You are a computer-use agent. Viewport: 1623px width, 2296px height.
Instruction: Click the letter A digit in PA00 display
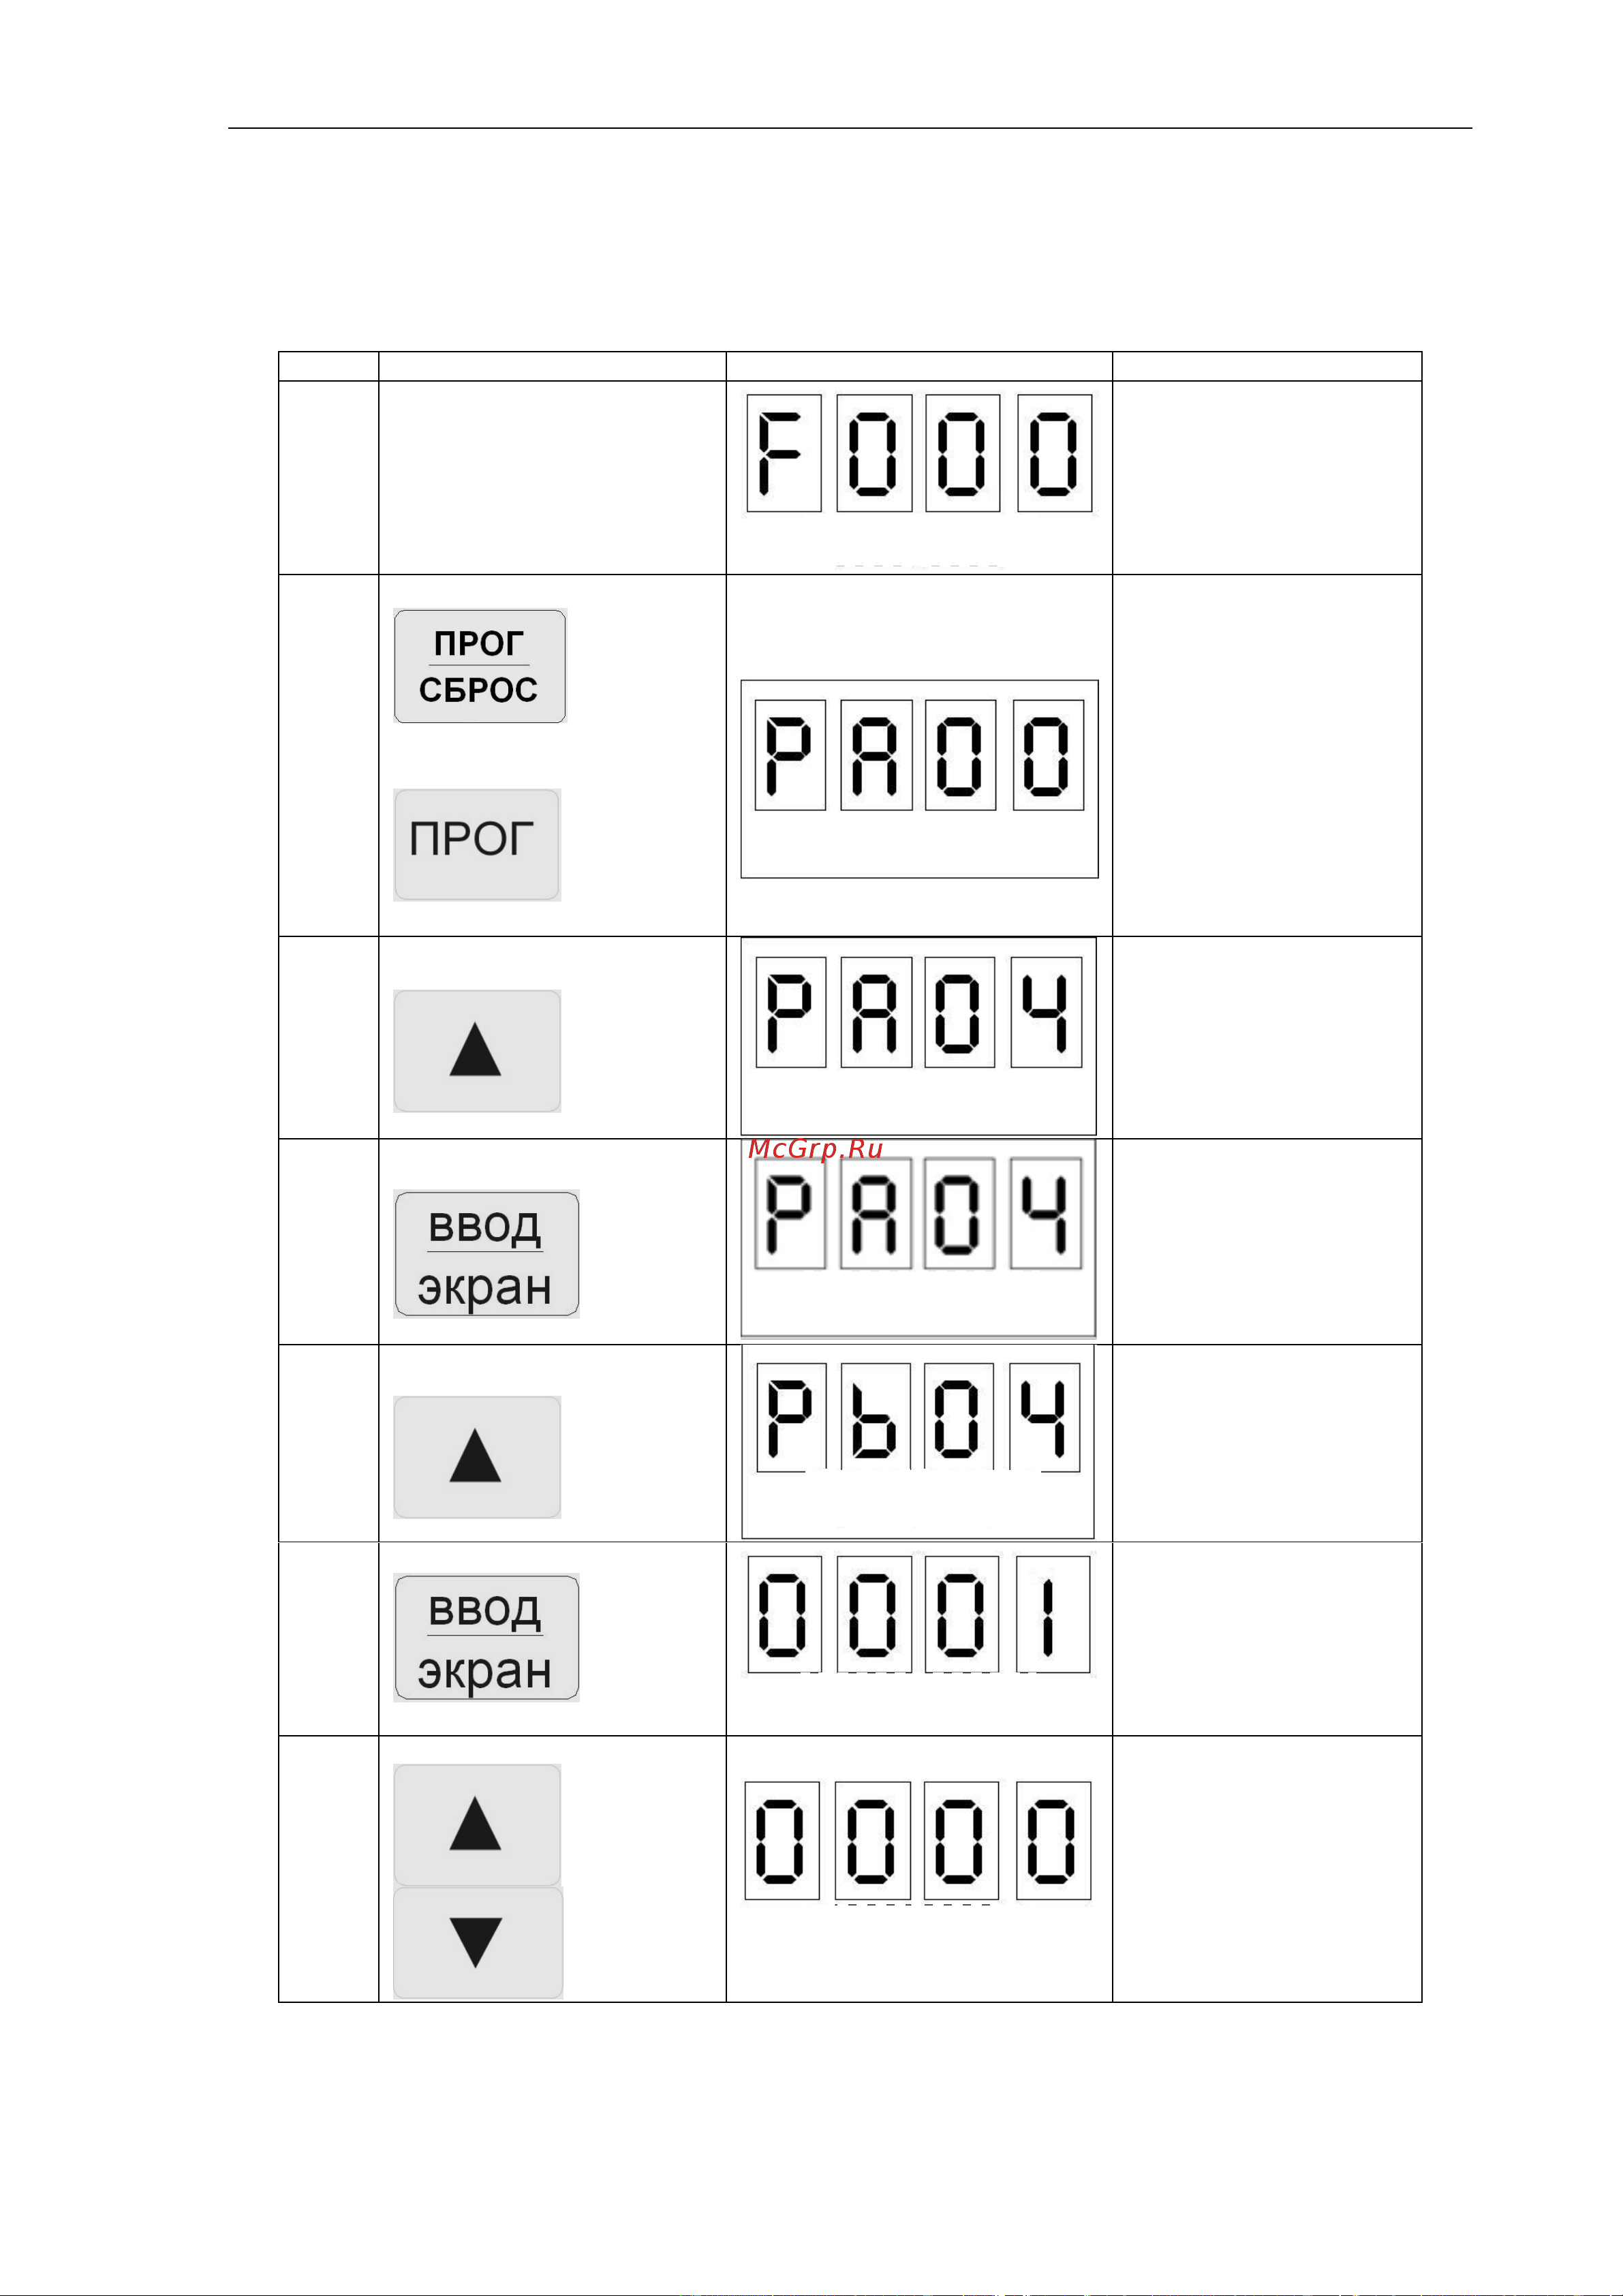coord(877,755)
